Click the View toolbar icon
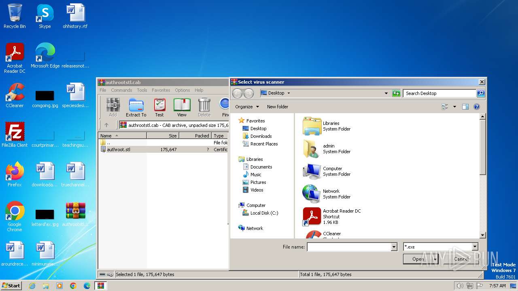This screenshot has height=291, width=518. tap(182, 107)
